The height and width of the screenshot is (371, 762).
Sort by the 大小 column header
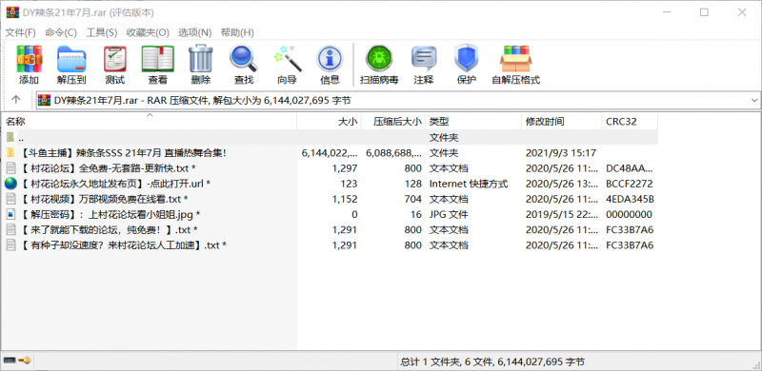329,122
